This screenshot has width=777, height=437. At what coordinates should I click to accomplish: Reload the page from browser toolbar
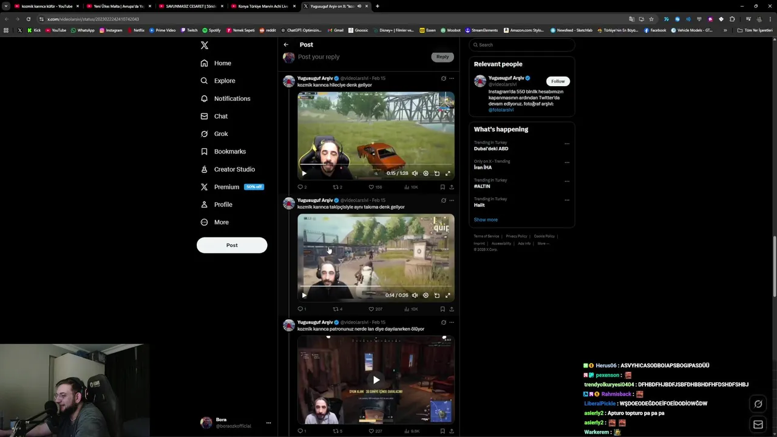point(28,19)
